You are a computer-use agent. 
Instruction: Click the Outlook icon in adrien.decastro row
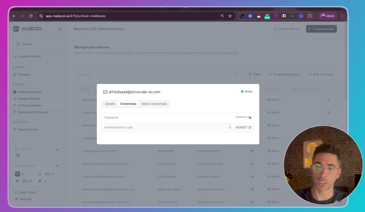[x=252, y=189]
